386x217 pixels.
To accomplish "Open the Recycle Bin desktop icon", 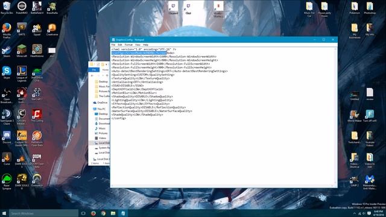I will click(7, 8).
